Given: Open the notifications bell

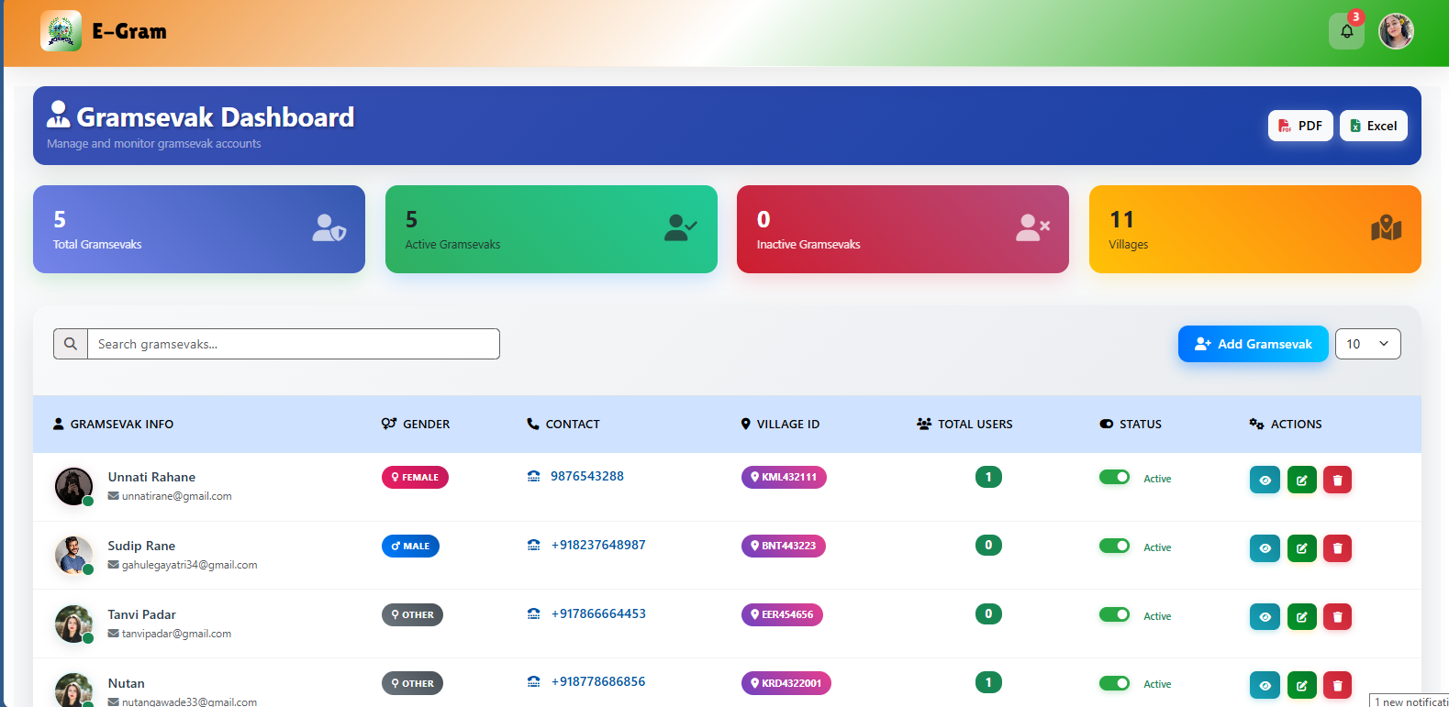Looking at the screenshot, I should tap(1346, 31).
